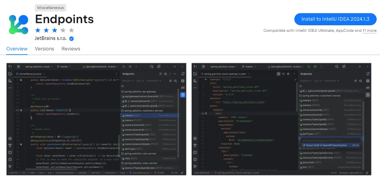Open master branch dropdown in left screenshot

[64, 66]
